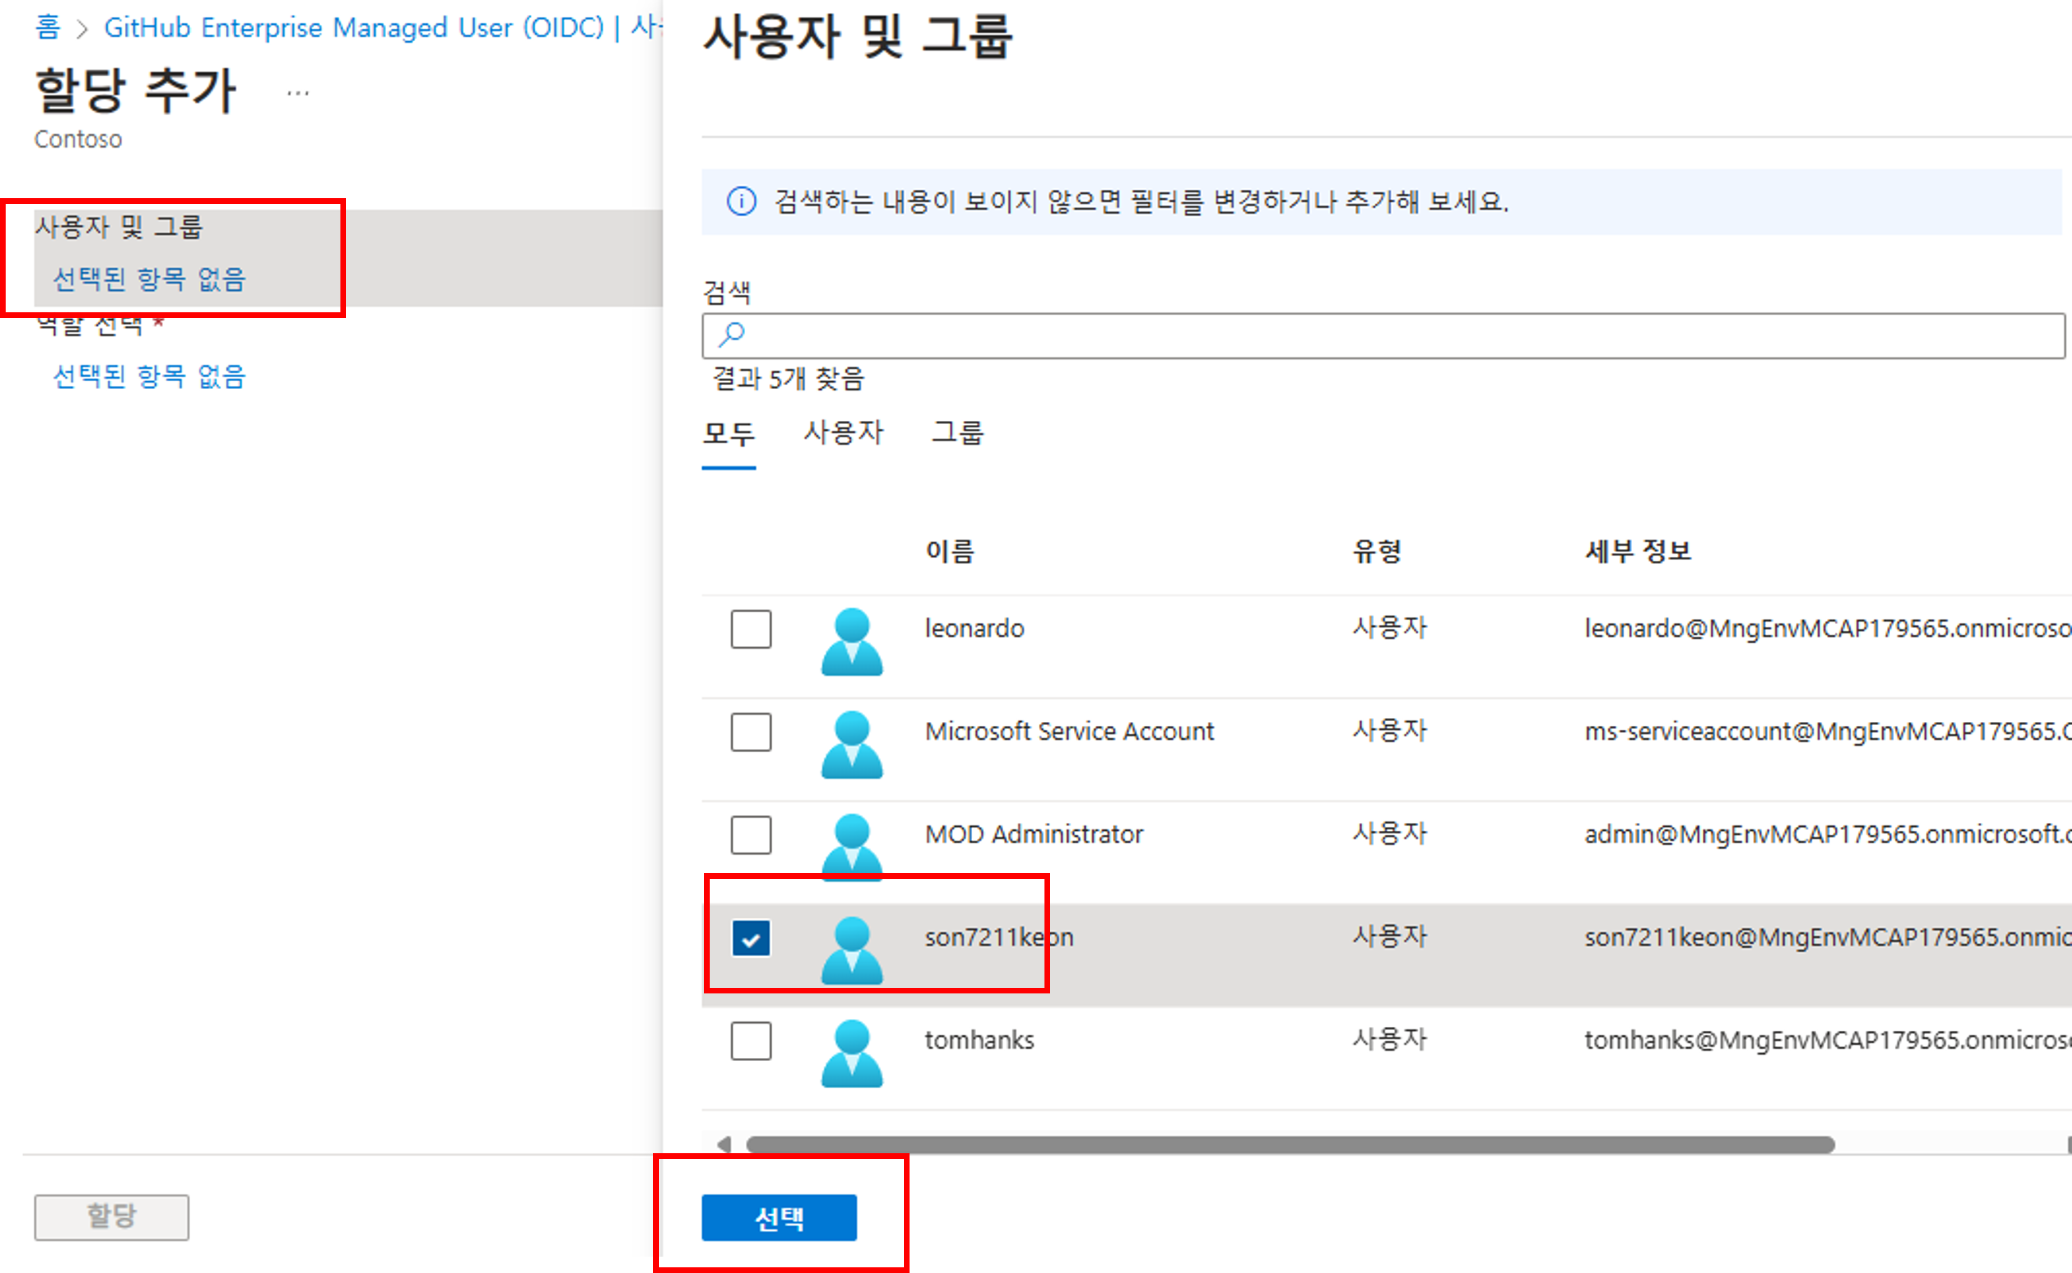2072x1273 pixels.
Task: Check the tomhanks user checkbox
Action: click(751, 1041)
